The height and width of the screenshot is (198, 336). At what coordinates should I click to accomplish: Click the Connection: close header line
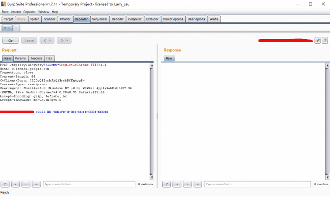click(17, 73)
